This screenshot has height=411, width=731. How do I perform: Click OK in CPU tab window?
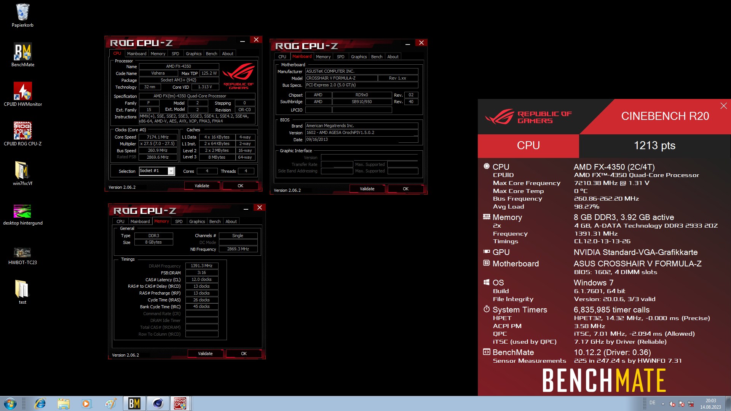tap(240, 186)
